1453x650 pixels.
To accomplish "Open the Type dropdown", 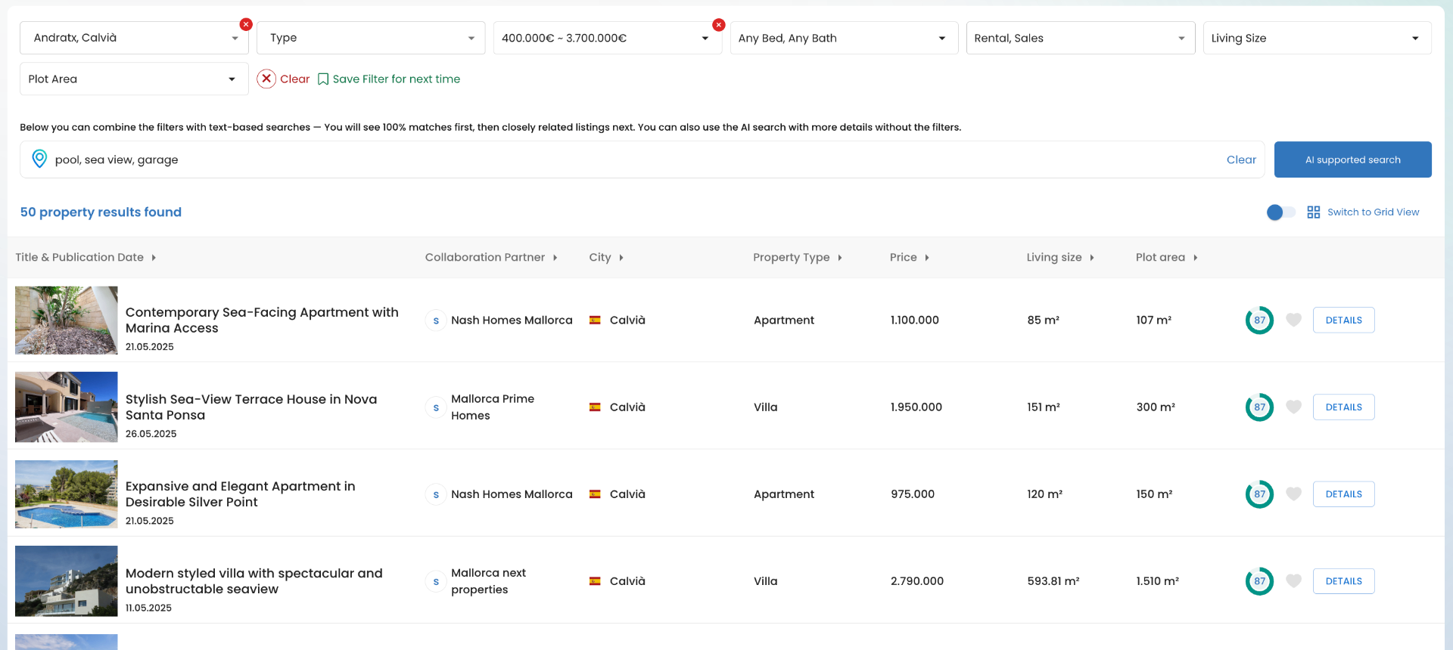I will point(371,38).
